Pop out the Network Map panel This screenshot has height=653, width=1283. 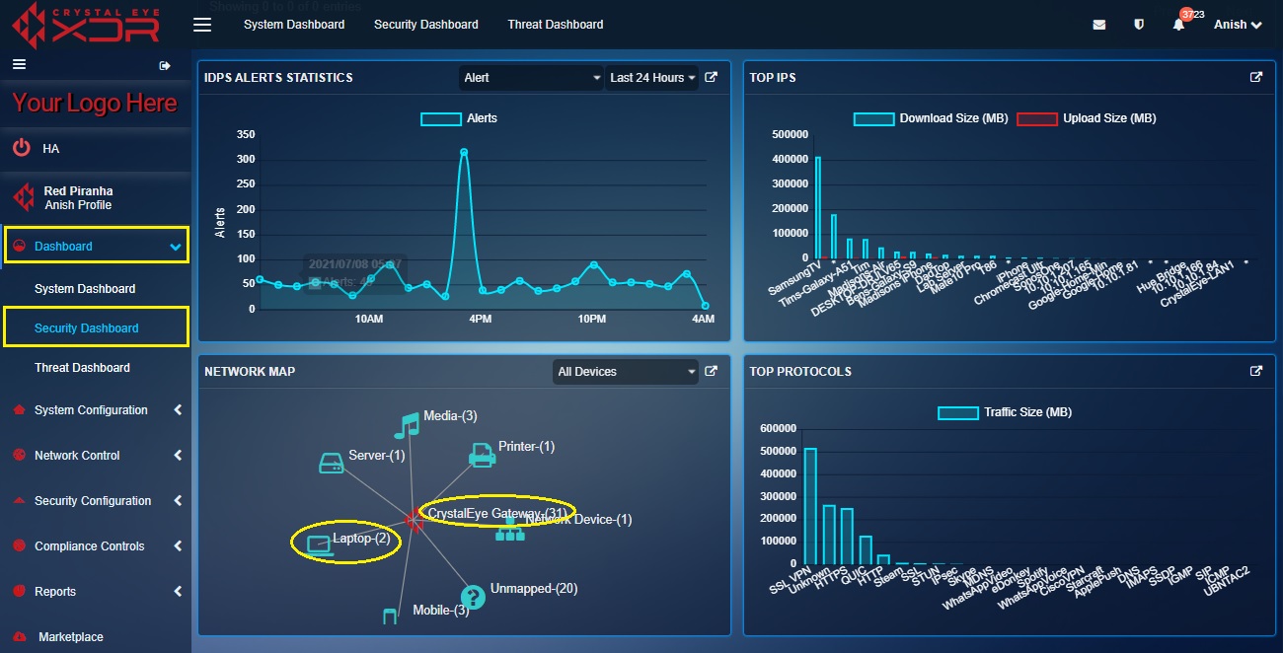click(712, 371)
